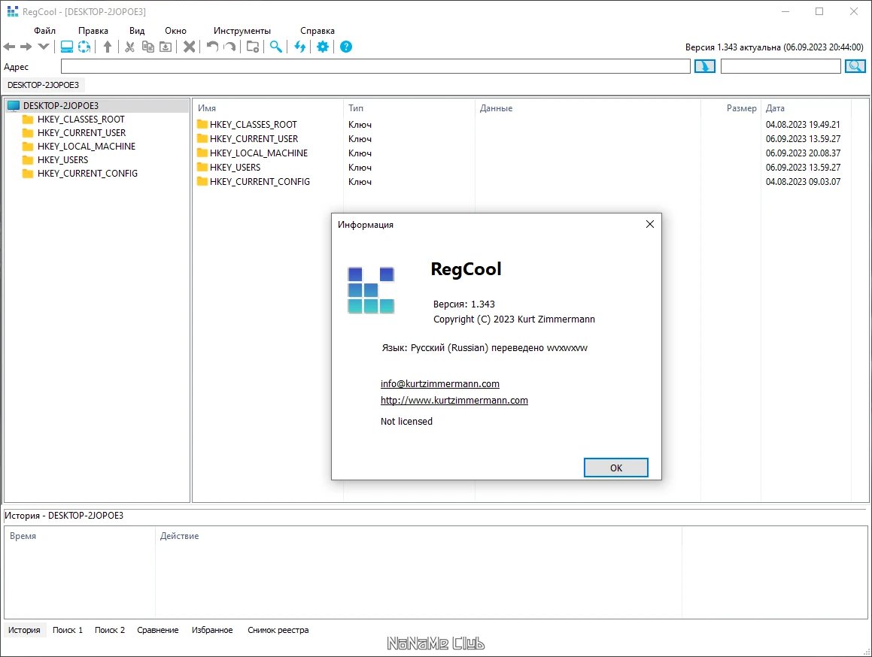This screenshot has height=657, width=872.
Task: Click the Delete X icon in the toolbar
Action: 190,47
